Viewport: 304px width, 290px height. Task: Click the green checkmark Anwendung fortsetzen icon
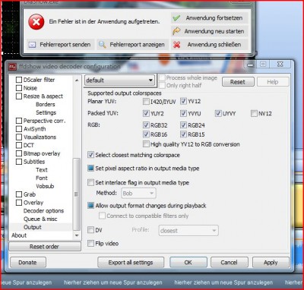[x=176, y=18]
